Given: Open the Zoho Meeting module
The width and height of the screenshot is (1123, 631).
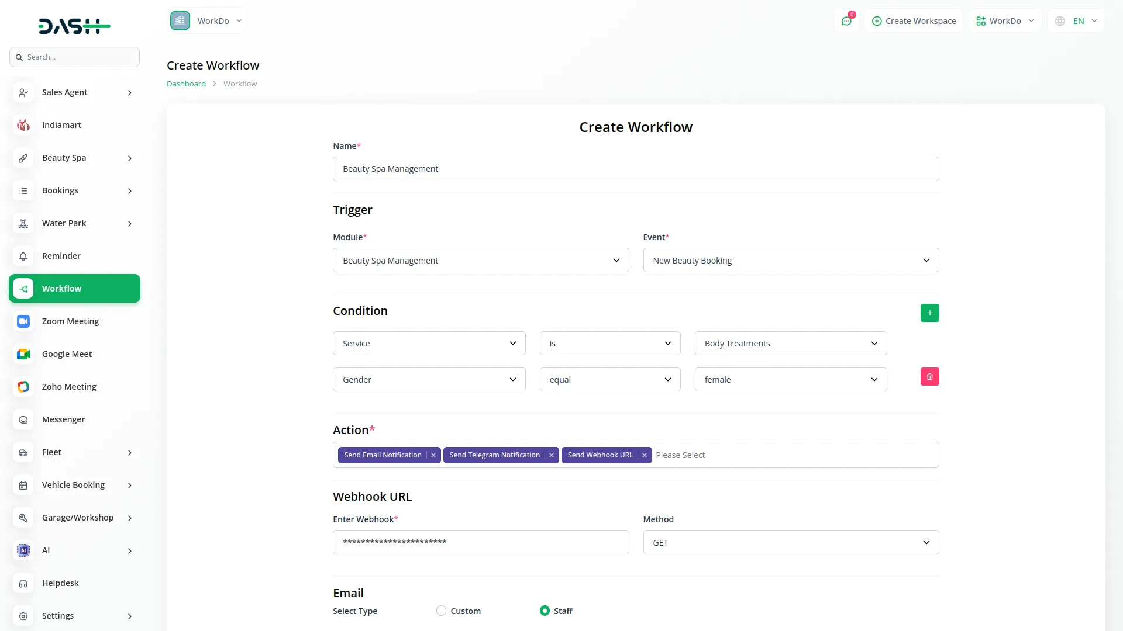Looking at the screenshot, I should coord(68,386).
